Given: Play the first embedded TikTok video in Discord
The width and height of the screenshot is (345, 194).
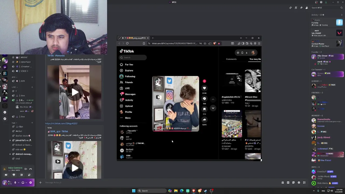Looking at the screenshot, I should (75, 93).
